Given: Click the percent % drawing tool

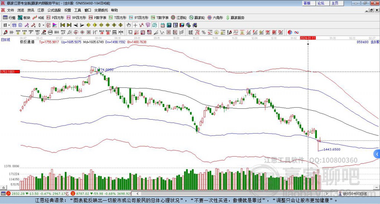Looking at the screenshot, I should 204,32.
